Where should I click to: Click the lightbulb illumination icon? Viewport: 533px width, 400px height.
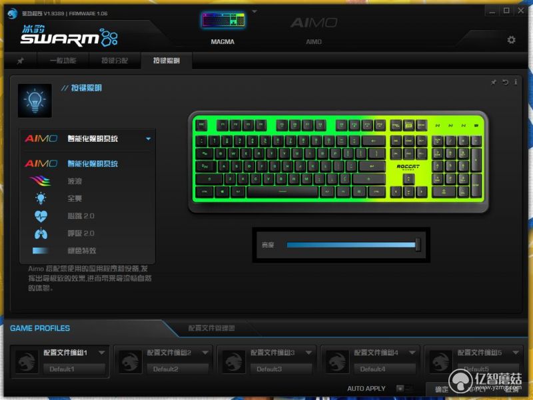[x=35, y=101]
